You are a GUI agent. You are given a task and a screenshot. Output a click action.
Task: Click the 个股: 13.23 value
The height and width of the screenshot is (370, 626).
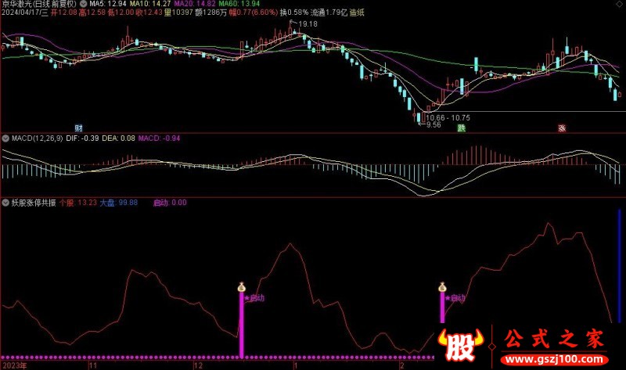78,203
